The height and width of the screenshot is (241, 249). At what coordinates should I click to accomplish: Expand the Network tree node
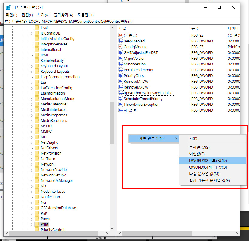(32, 164)
